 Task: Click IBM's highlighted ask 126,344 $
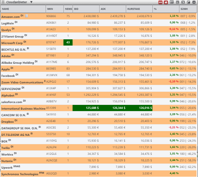point(113,108)
